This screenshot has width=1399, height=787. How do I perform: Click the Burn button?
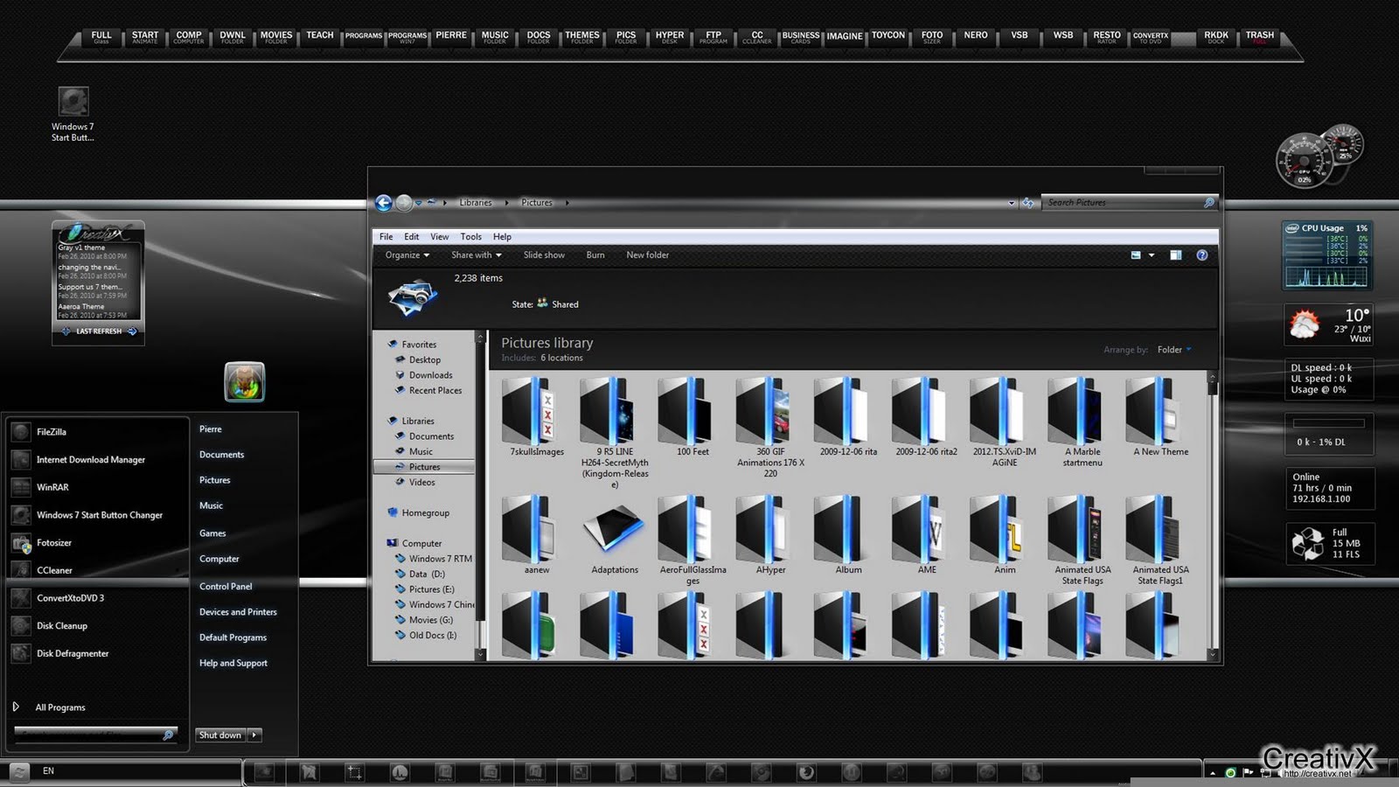pyautogui.click(x=595, y=255)
